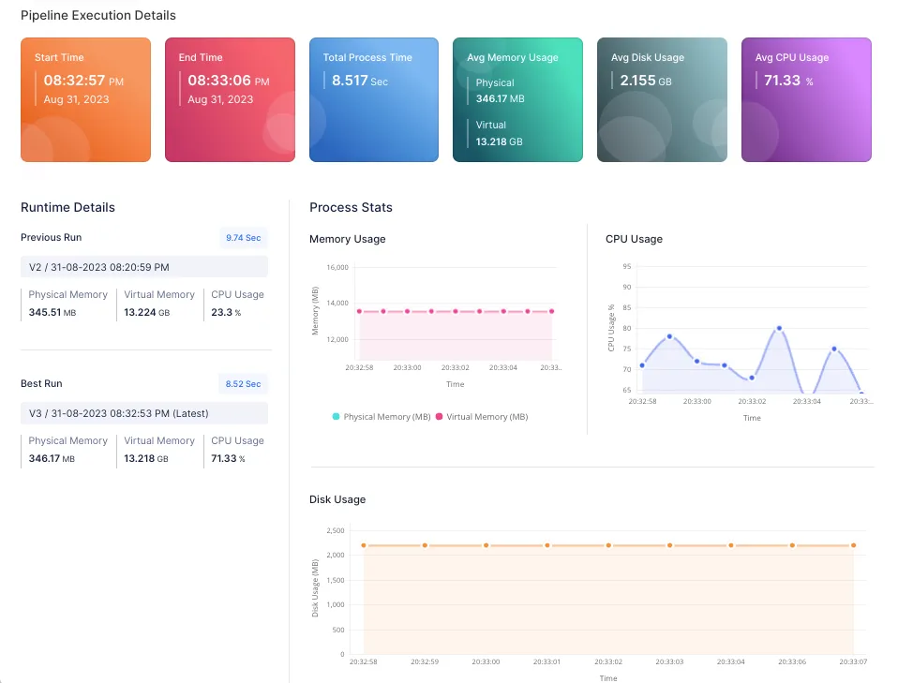
Task: Click the Avg Disk Usage card title
Action: pos(648,57)
